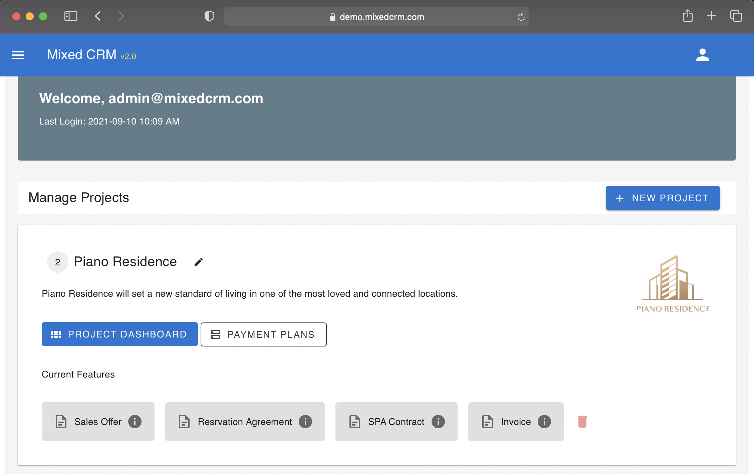Expand the browser tab overview
The width and height of the screenshot is (754, 474).
pyautogui.click(x=736, y=16)
